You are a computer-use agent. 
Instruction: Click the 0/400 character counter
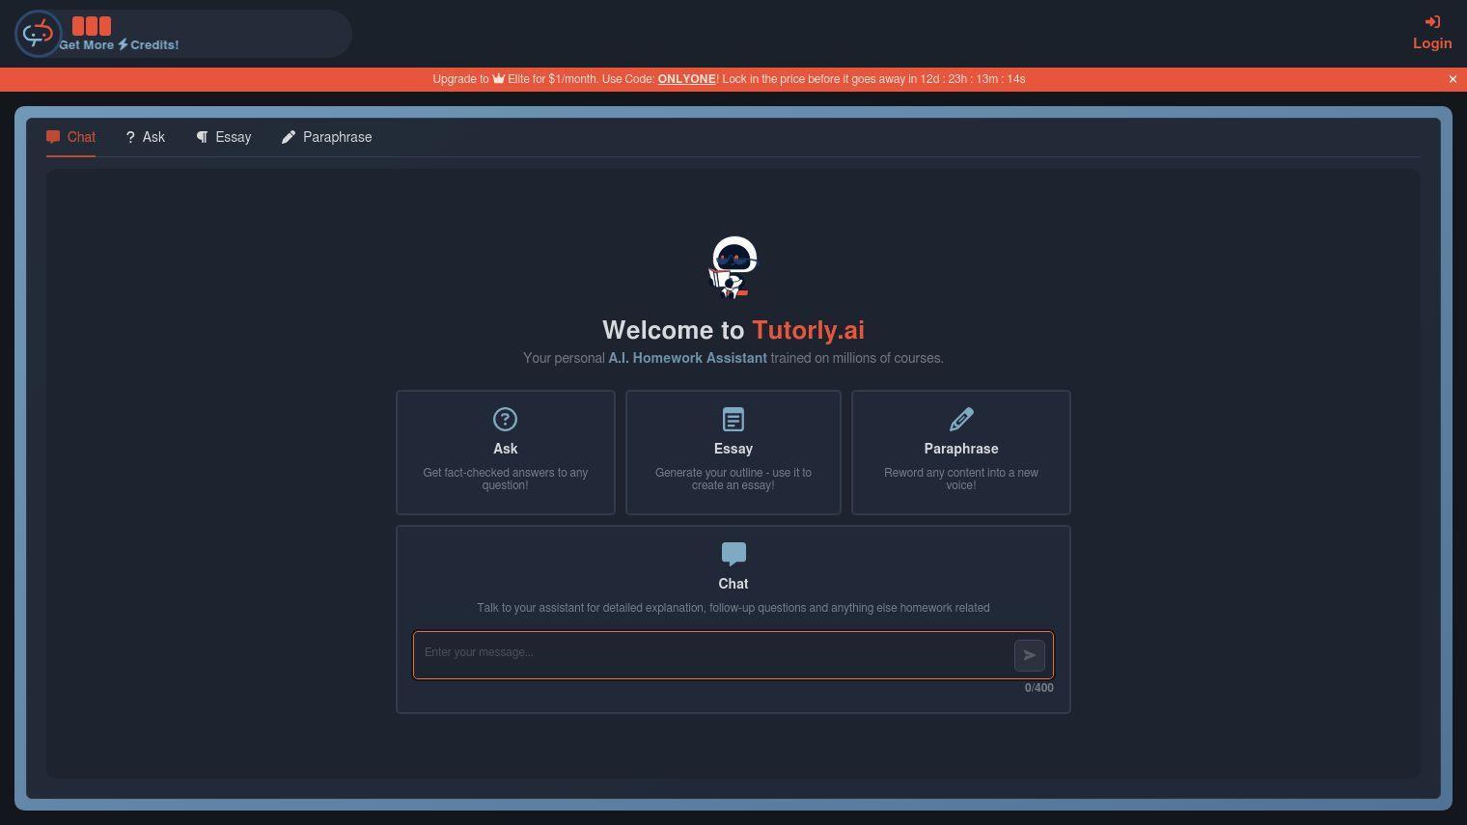[1039, 688]
